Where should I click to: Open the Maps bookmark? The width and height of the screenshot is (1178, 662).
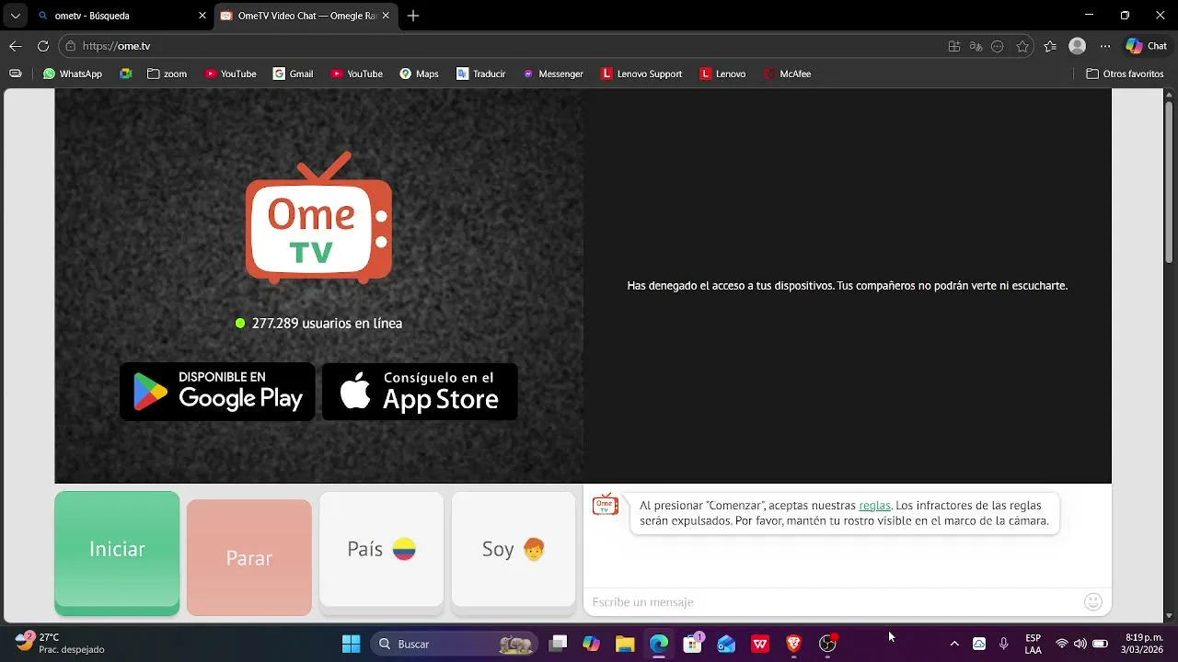[419, 74]
